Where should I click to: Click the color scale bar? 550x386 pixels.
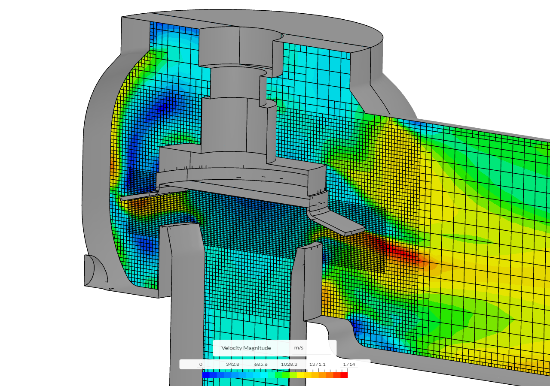point(275,375)
